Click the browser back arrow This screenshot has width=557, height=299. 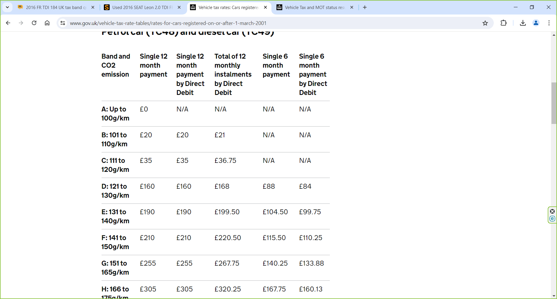(8, 23)
